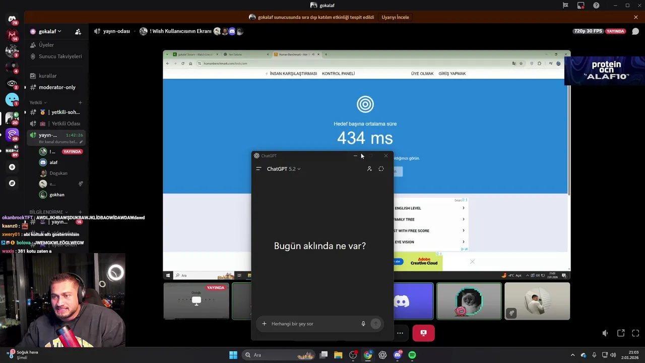Select user alaf in voice channel
The image size is (645, 363).
coord(53,162)
